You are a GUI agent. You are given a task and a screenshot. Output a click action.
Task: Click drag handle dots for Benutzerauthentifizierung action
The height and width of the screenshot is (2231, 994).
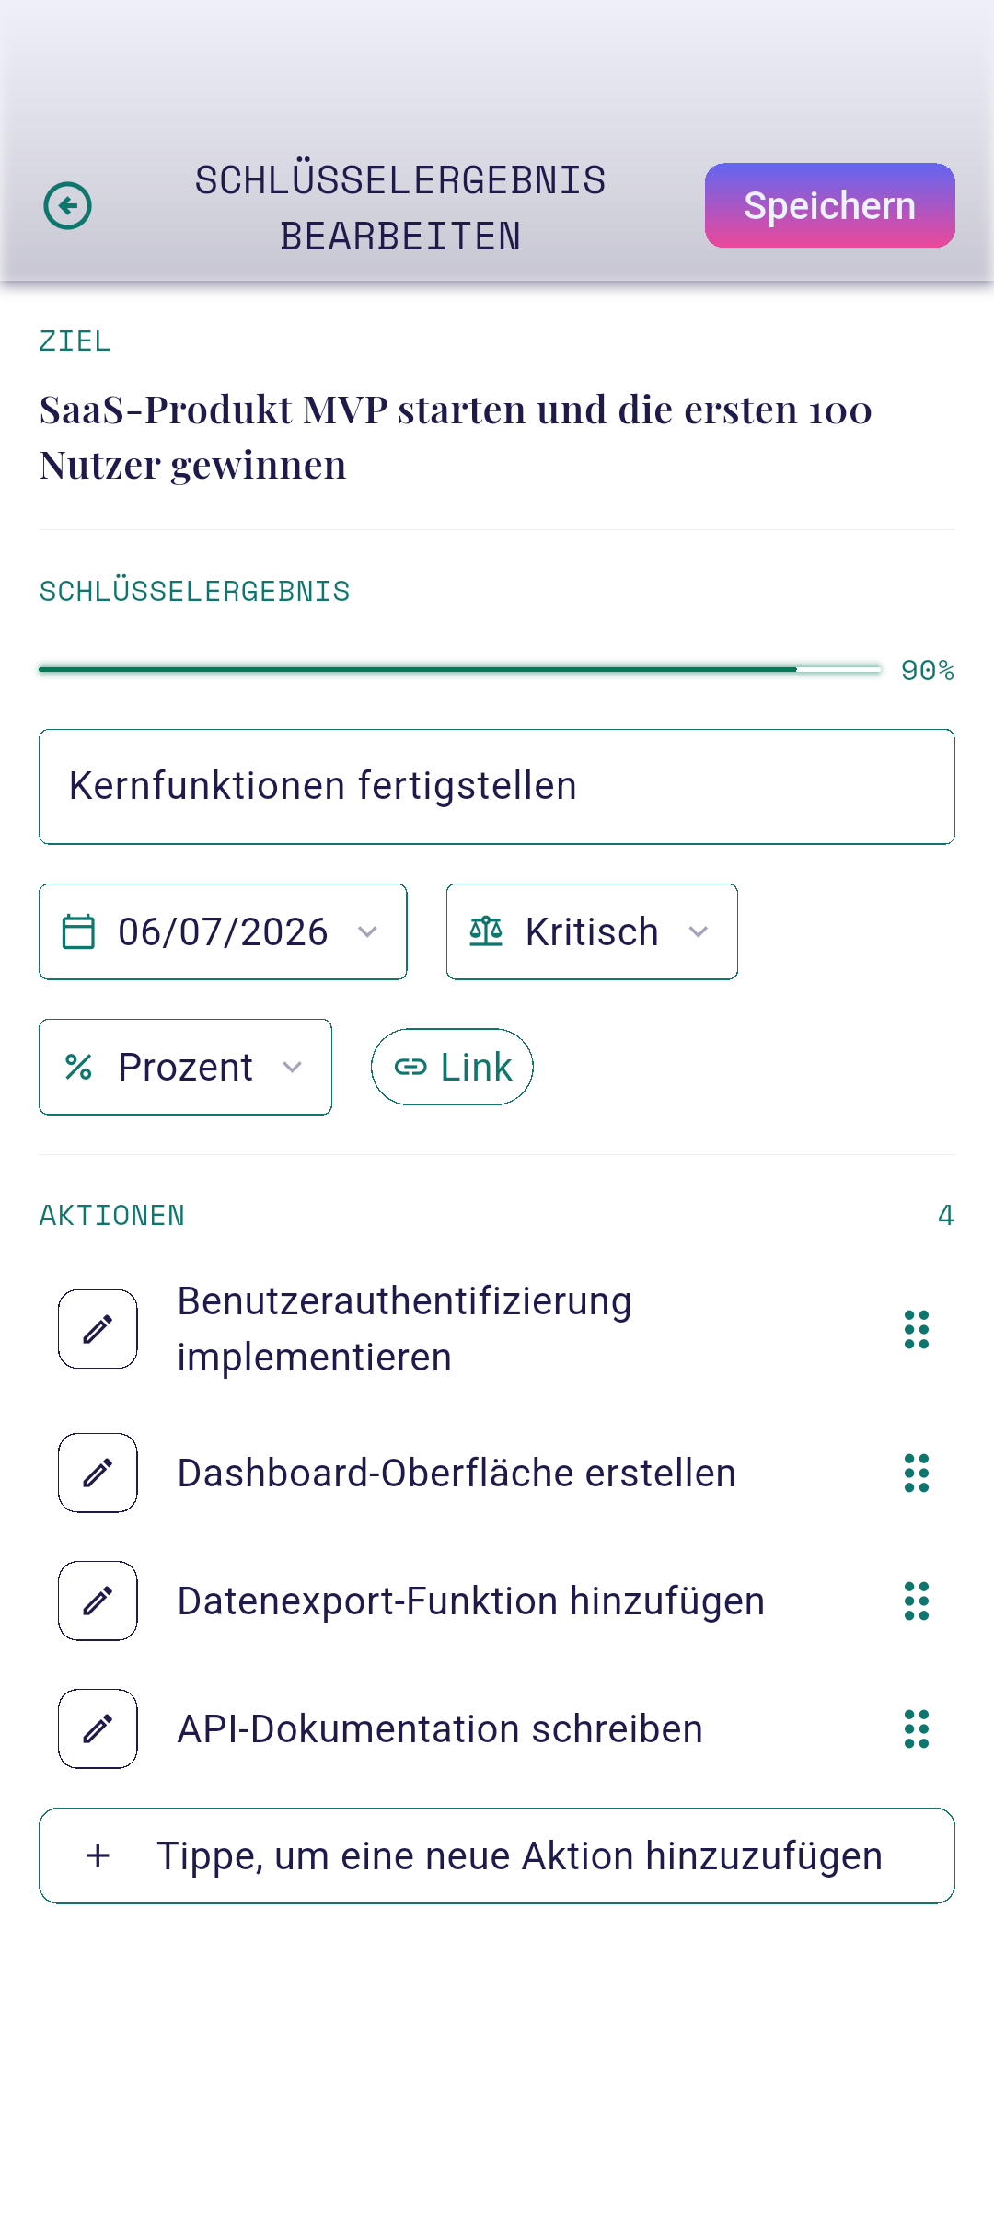917,1329
